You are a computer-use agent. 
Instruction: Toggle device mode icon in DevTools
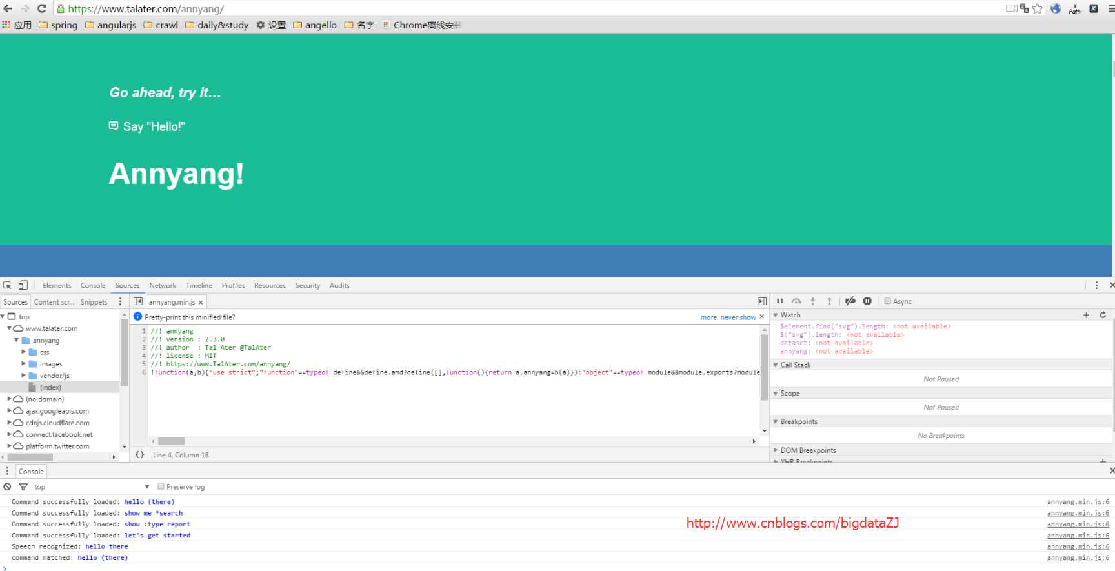click(23, 285)
